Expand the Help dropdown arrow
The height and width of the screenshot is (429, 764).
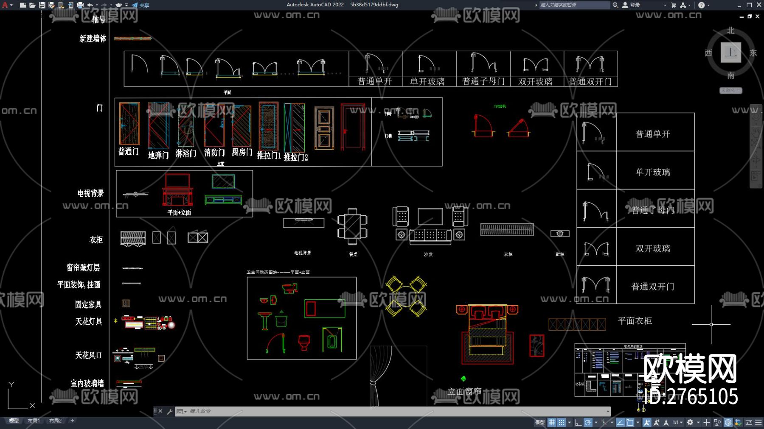708,5
